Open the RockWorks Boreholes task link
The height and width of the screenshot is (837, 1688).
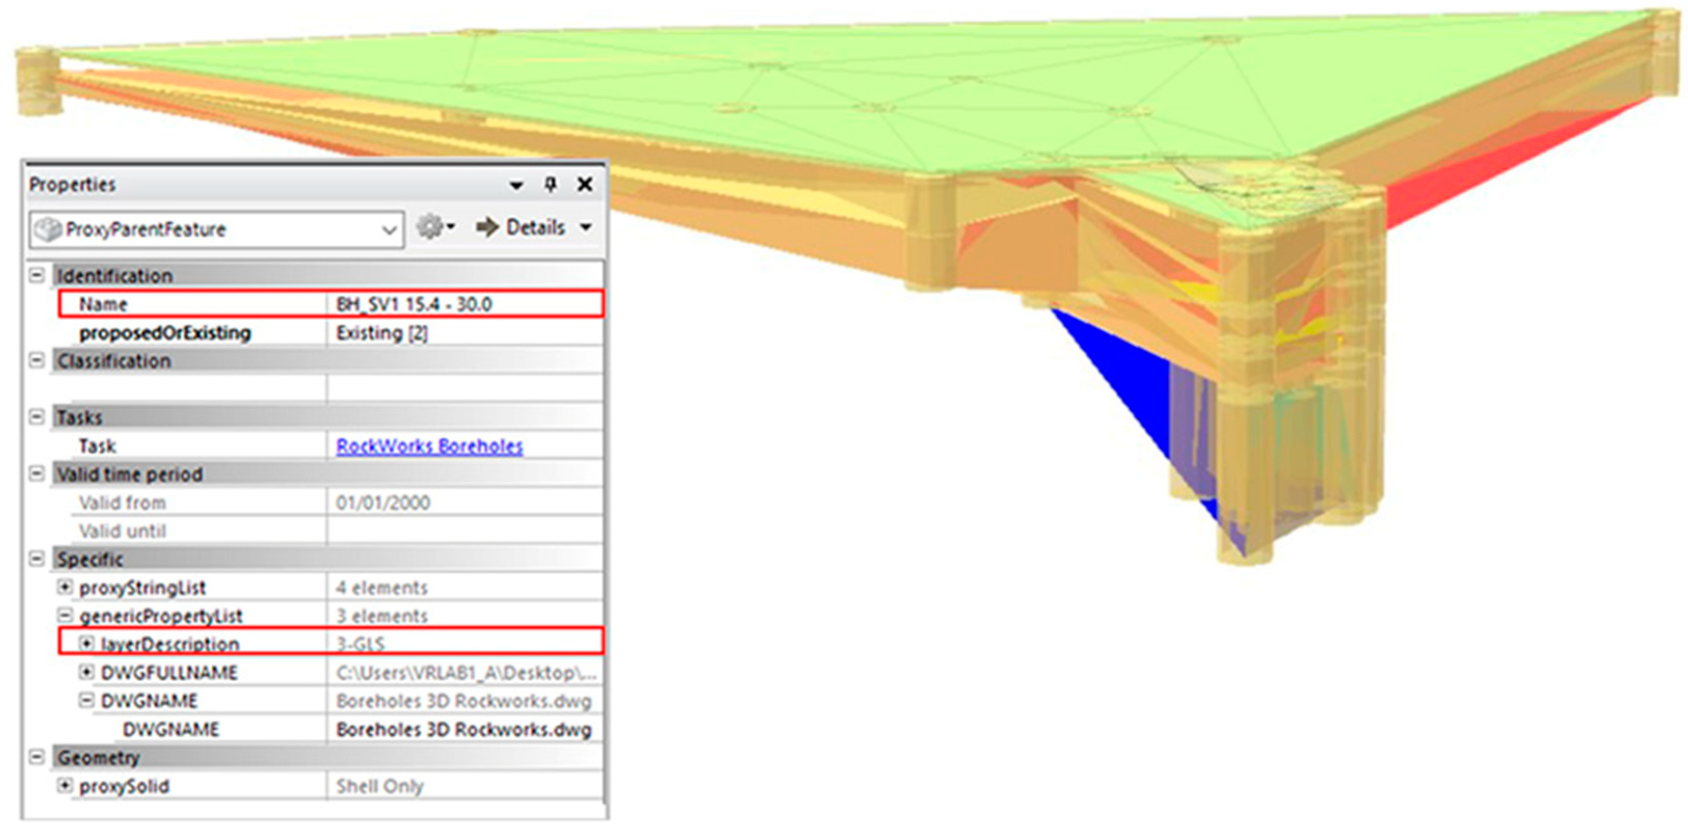429,446
